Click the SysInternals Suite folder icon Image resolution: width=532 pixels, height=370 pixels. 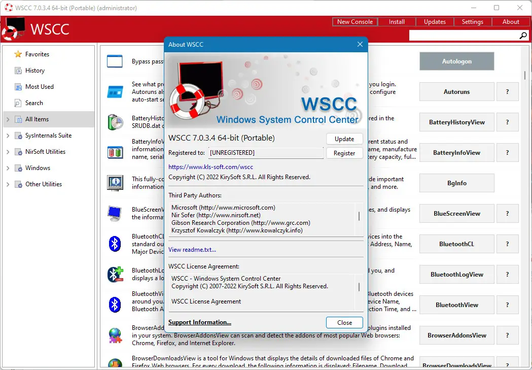pyautogui.click(x=18, y=136)
